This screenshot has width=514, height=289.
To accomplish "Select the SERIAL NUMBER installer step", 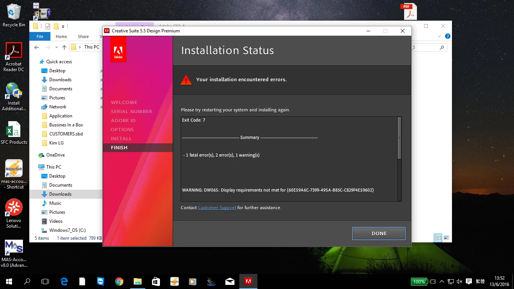I will click(x=132, y=111).
